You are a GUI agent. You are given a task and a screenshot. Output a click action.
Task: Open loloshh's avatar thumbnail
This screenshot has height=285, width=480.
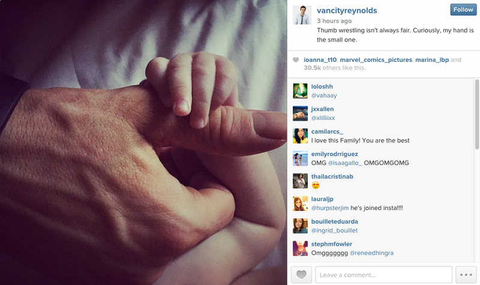tap(300, 91)
